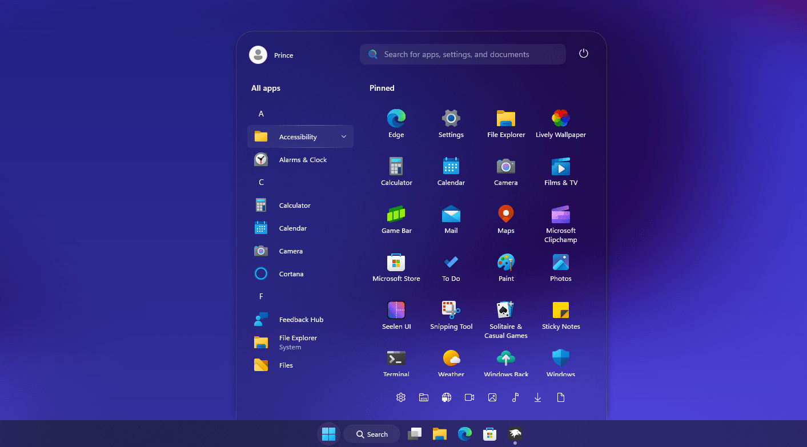Screen dimensions: 807x447
Task: Launch Sticky Notes
Action: [561, 316]
